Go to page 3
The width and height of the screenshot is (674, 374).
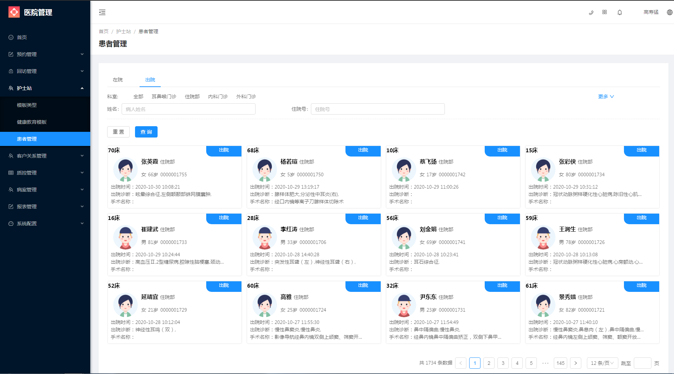[x=503, y=363]
